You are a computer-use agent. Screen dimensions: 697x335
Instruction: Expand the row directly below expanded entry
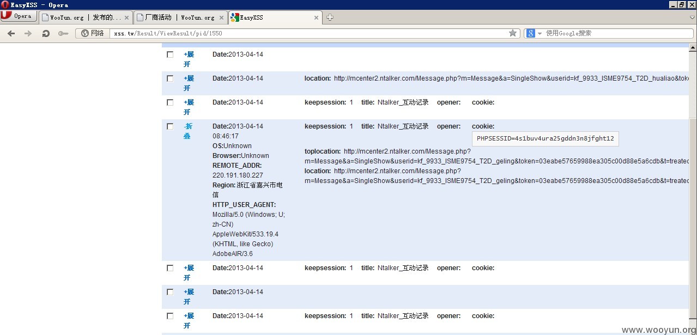[189, 273]
